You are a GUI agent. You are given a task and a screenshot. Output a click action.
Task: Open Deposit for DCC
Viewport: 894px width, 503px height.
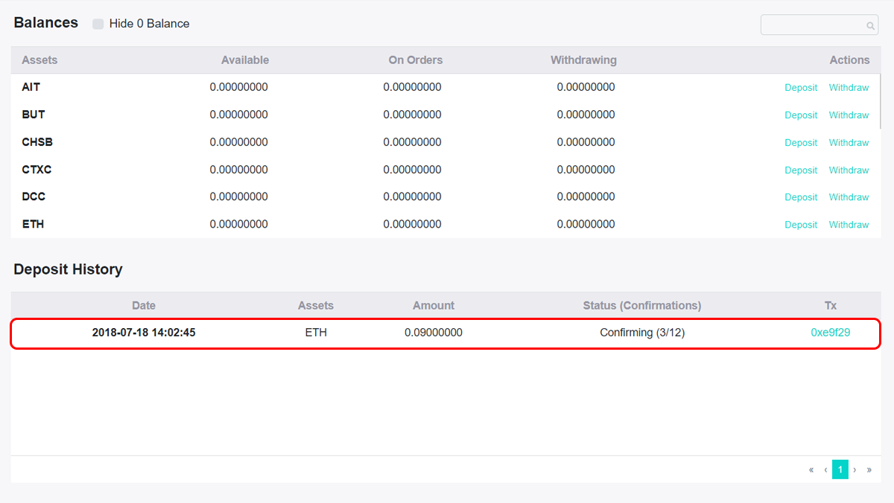click(801, 197)
